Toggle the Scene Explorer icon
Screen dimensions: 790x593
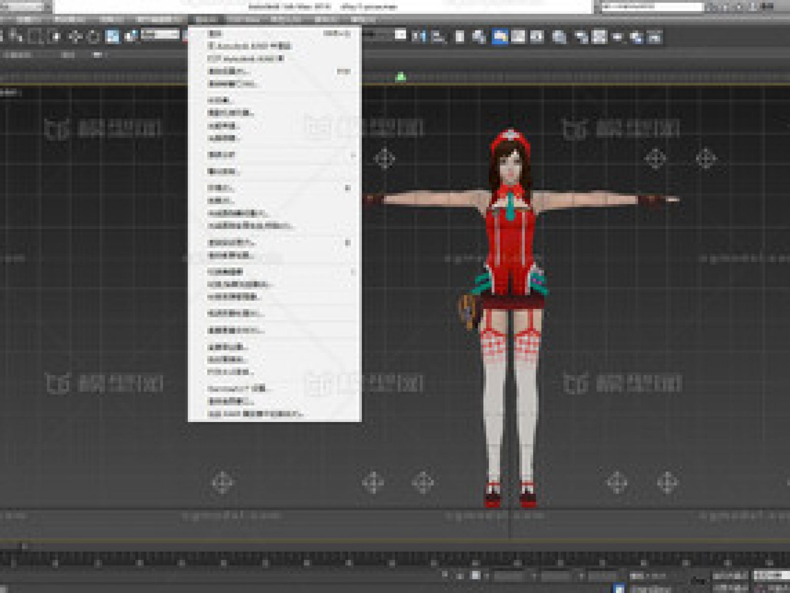459,37
